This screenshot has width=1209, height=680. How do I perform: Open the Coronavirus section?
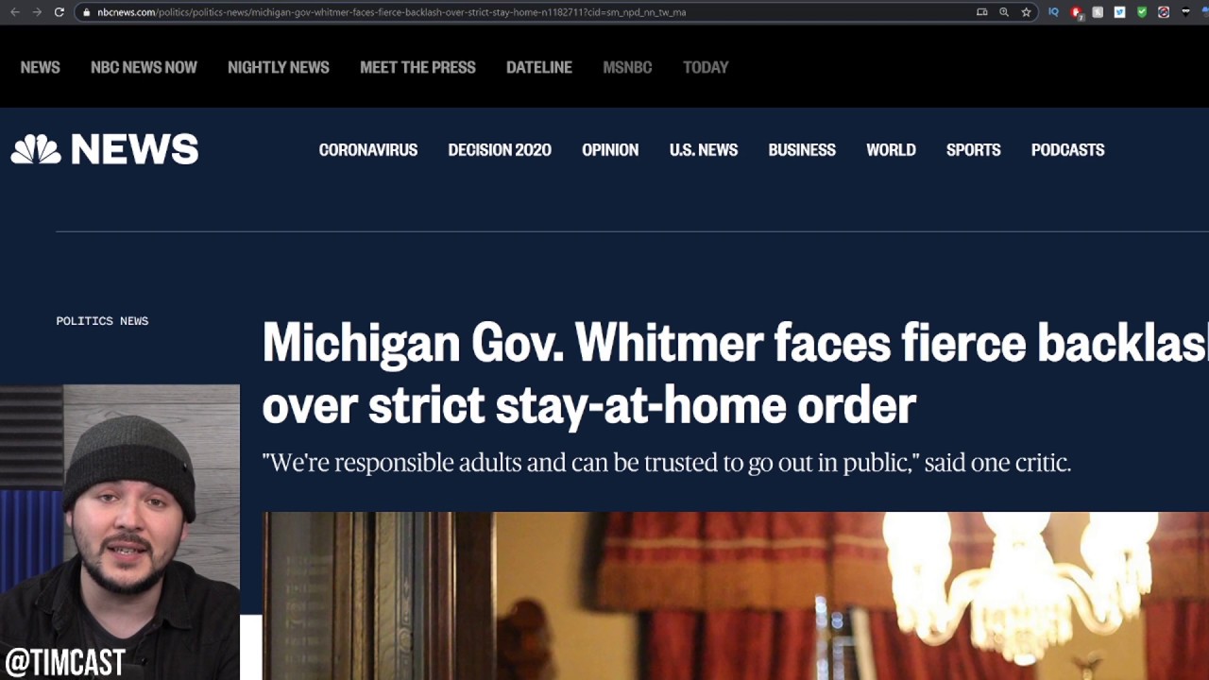coord(368,150)
